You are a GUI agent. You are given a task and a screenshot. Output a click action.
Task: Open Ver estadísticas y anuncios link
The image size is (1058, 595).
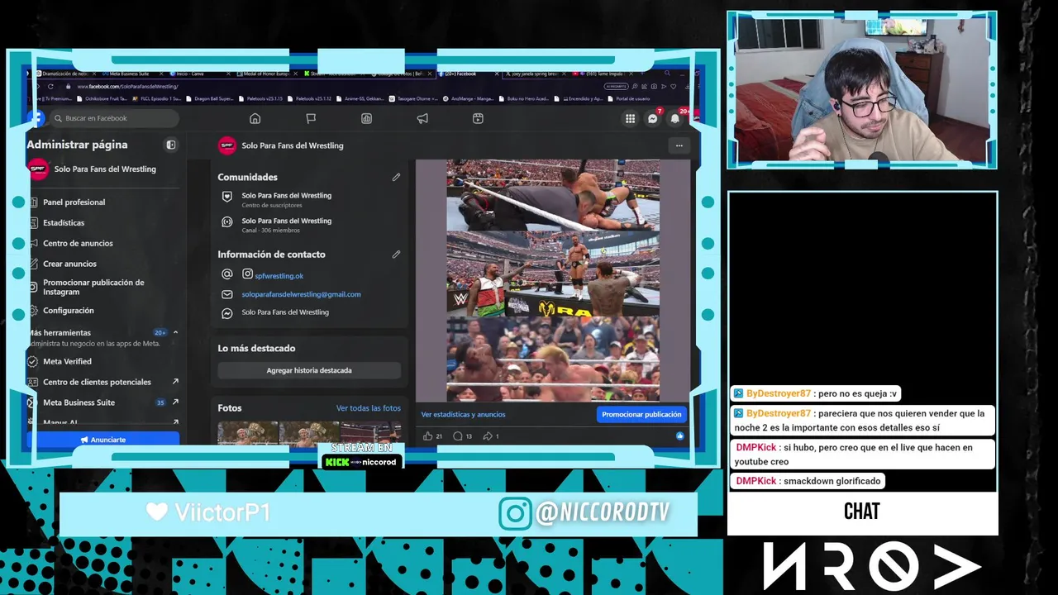coord(463,414)
